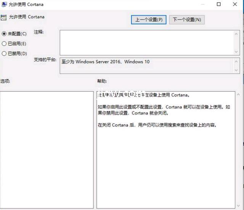Minimize the policy settings window
This screenshot has width=244, height=210.
click(202, 5)
